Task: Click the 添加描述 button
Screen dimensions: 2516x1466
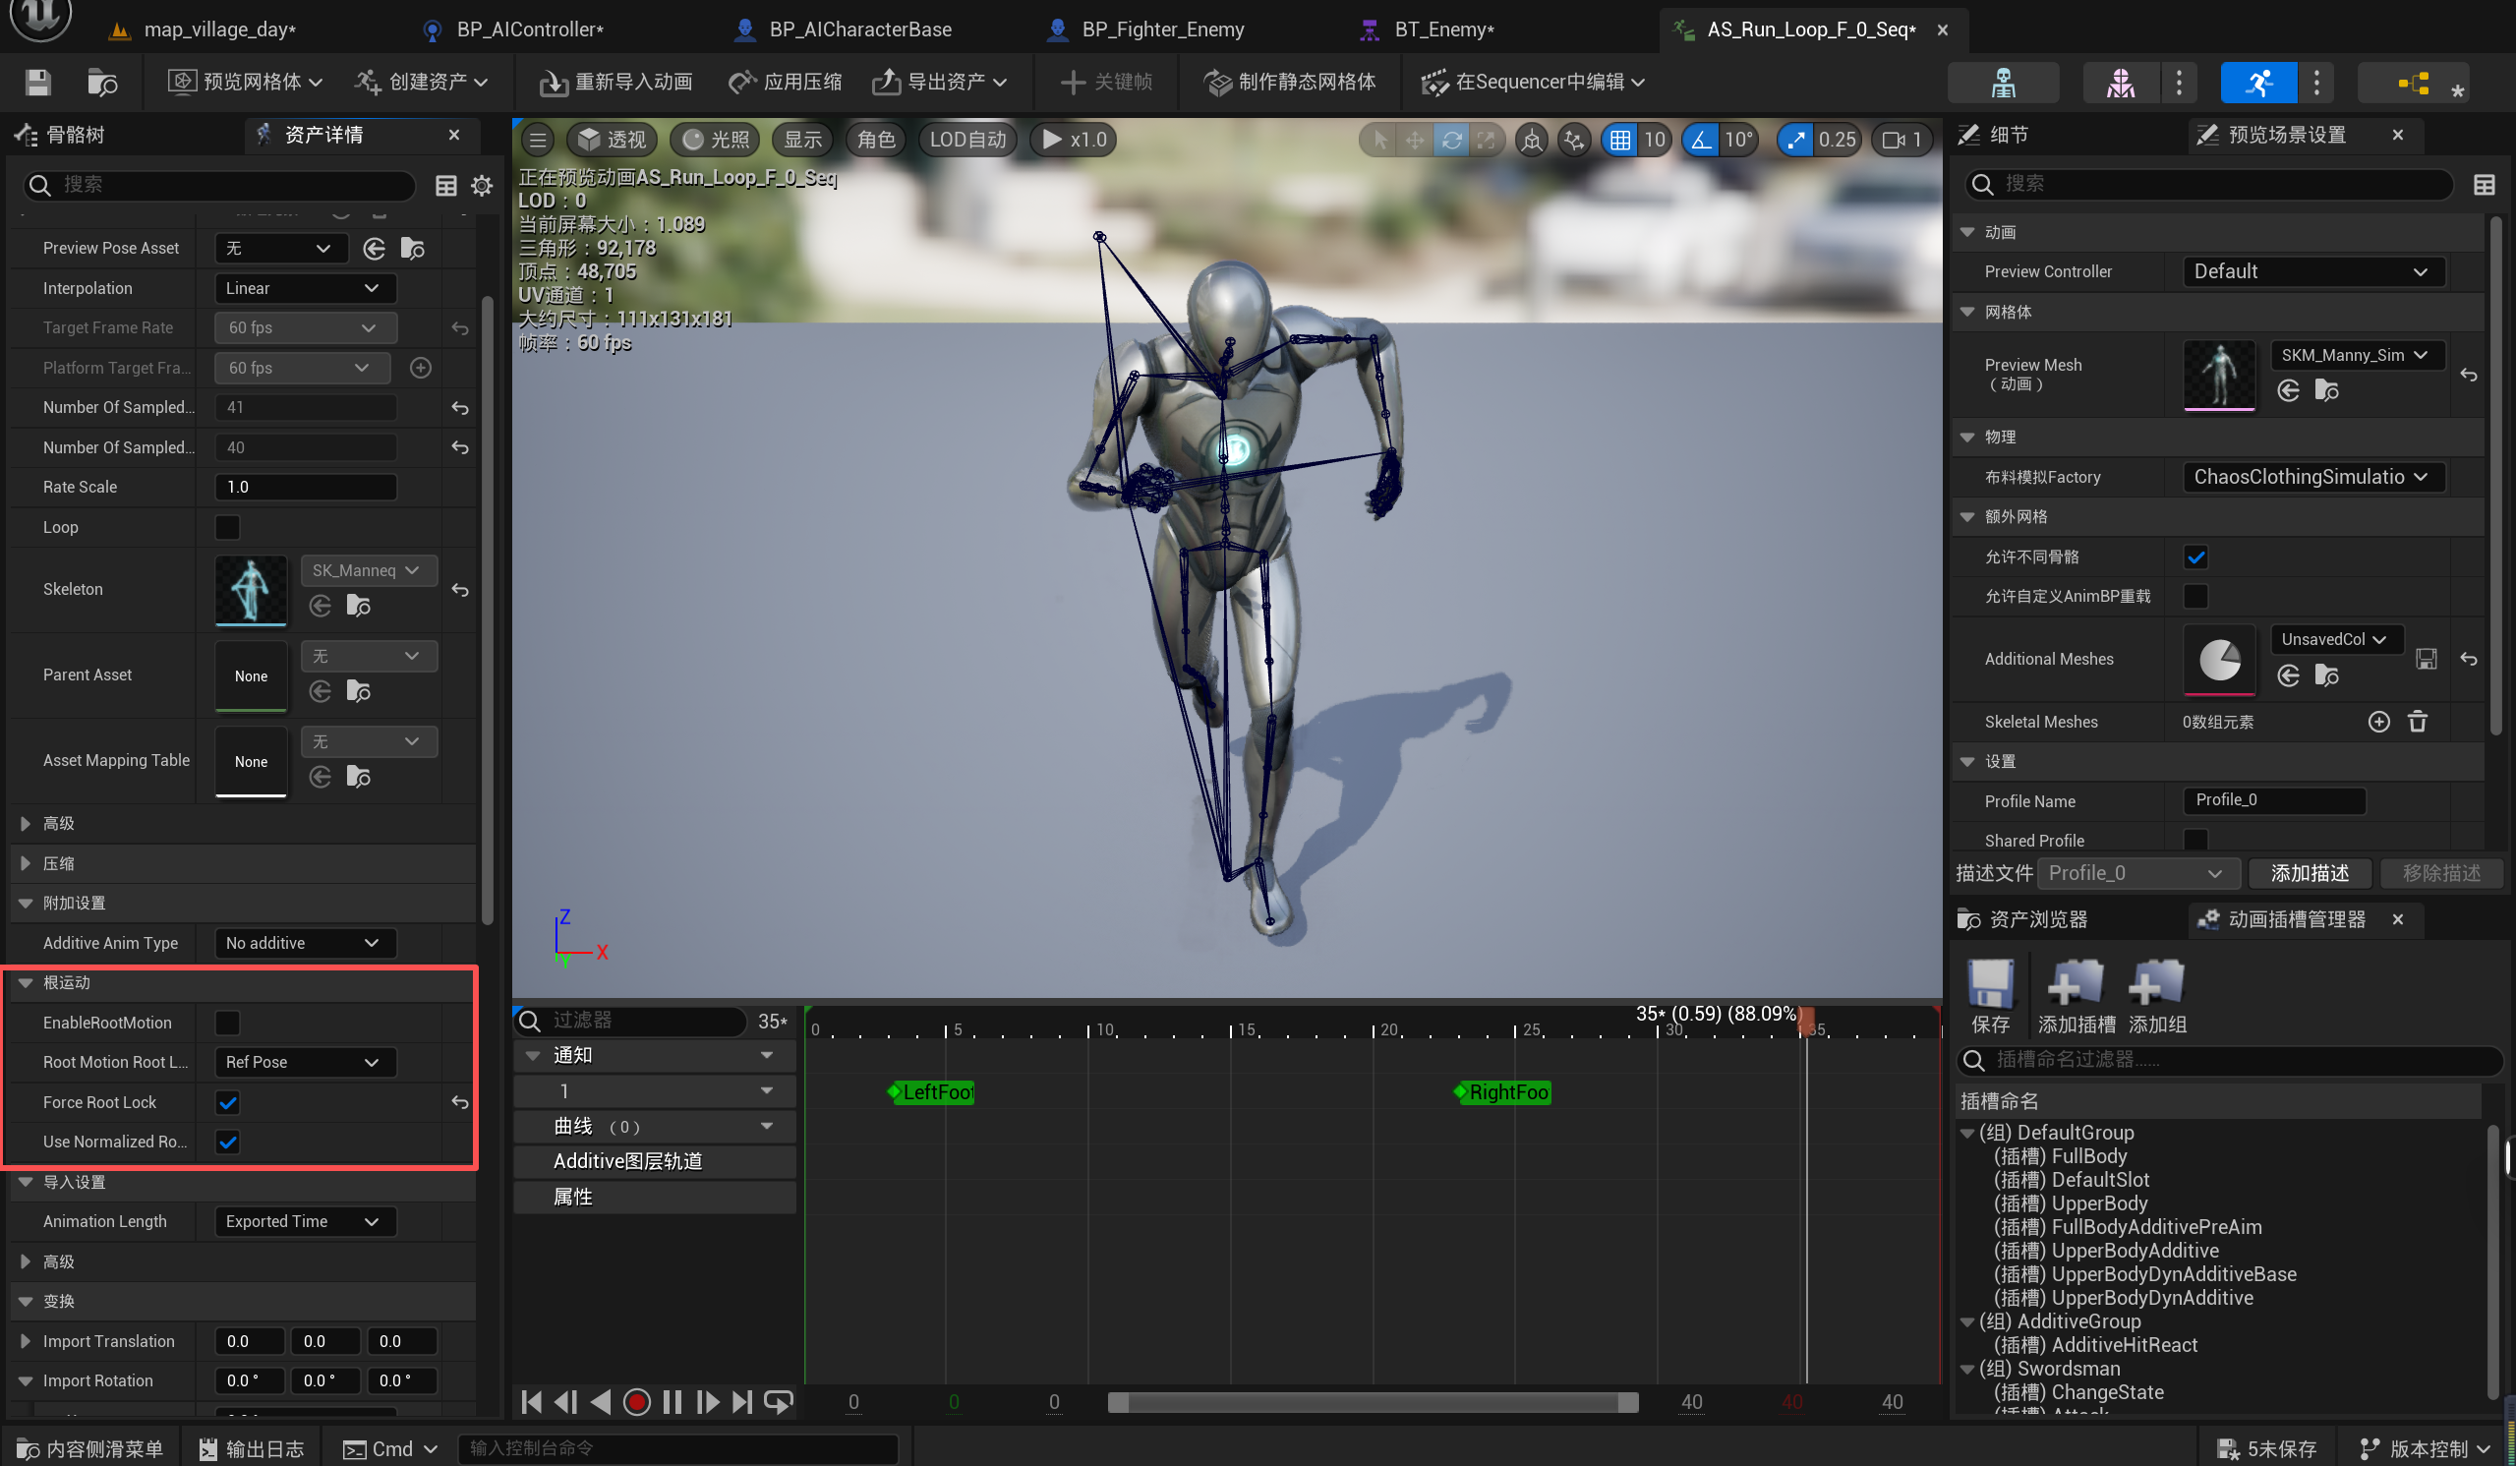Action: (2309, 873)
